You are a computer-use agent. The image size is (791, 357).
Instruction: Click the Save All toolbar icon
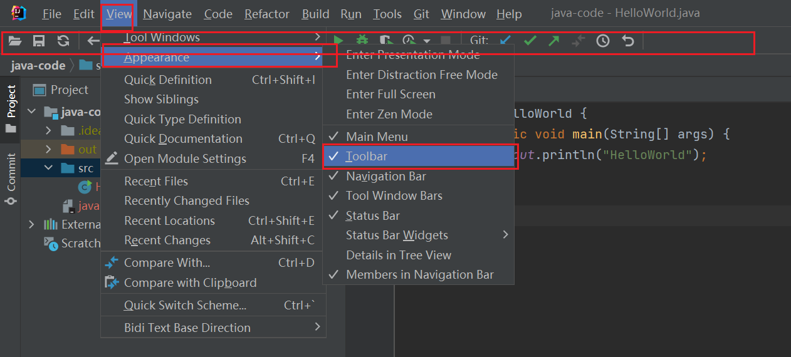click(39, 41)
